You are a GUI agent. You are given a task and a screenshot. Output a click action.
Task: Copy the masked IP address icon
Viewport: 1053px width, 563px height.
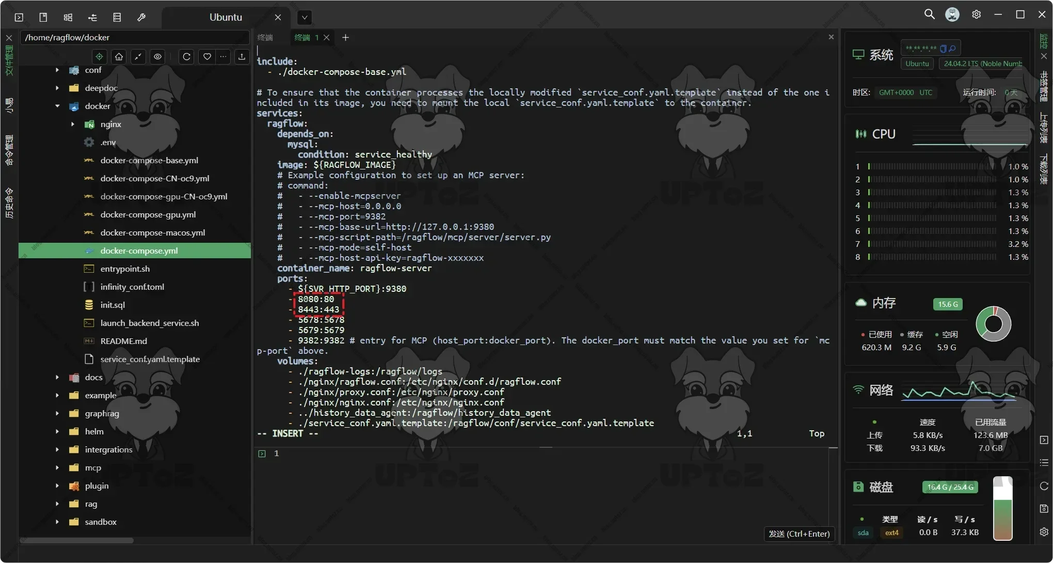943,49
